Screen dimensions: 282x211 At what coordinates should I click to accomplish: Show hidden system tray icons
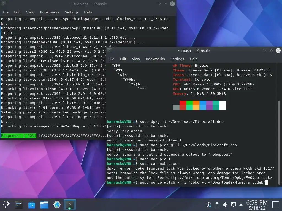click(x=241, y=205)
